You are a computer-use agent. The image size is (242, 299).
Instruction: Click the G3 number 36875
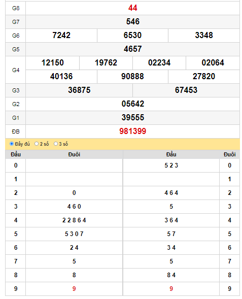coord(79,90)
